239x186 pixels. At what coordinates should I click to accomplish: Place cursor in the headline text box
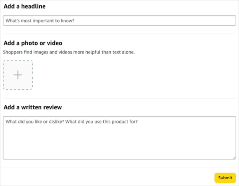pyautogui.click(x=119, y=20)
